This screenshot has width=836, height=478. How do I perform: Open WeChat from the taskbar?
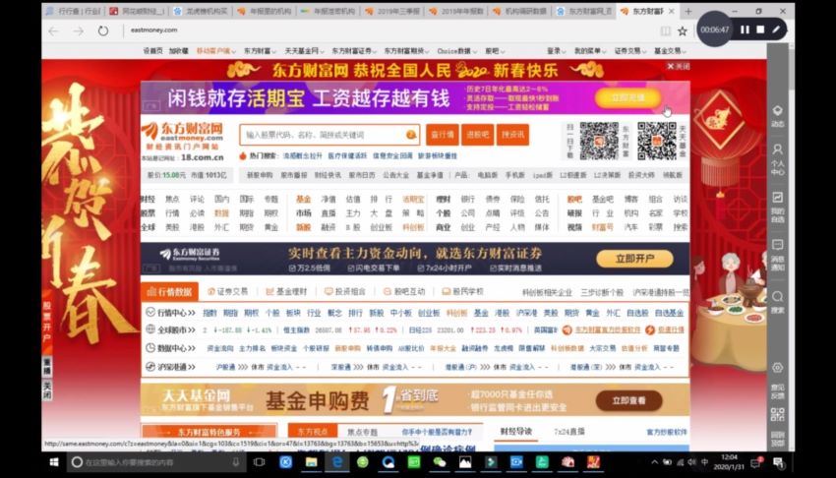(x=440, y=462)
